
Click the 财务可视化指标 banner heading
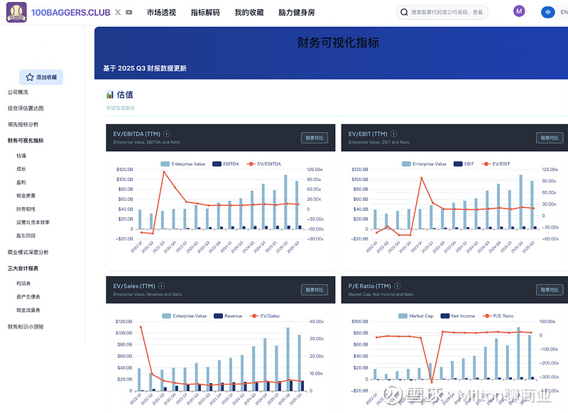pos(338,43)
